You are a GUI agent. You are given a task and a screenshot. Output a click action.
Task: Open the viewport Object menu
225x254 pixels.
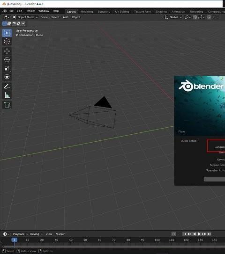click(76, 17)
